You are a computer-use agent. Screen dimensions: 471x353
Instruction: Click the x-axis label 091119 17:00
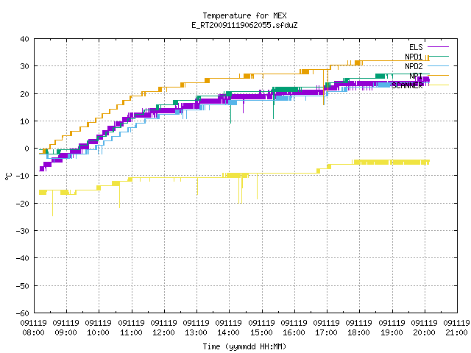327,328
